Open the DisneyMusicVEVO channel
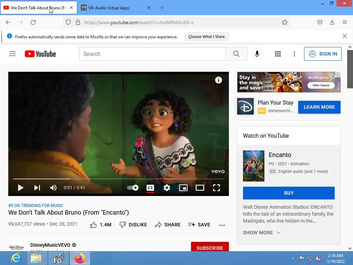This screenshot has width=353, height=265. point(50,245)
